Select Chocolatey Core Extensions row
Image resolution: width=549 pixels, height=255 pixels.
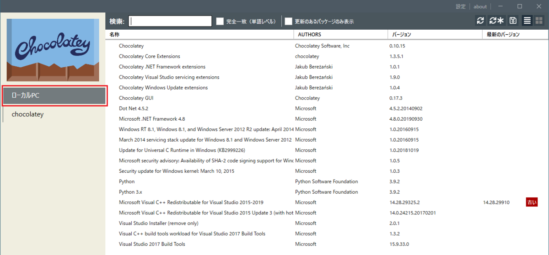coord(327,56)
